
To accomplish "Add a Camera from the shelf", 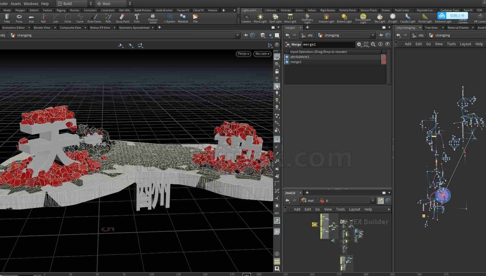I will [x=246, y=18].
